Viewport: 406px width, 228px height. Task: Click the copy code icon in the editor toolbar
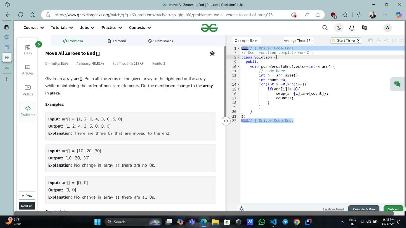pos(371,41)
